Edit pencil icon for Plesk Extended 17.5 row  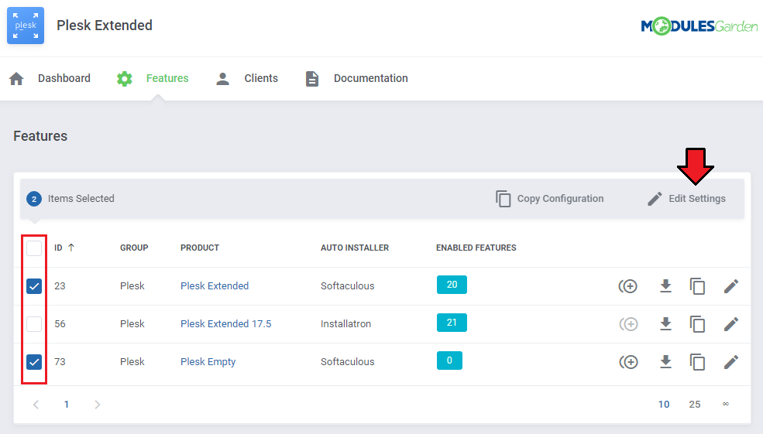[731, 324]
